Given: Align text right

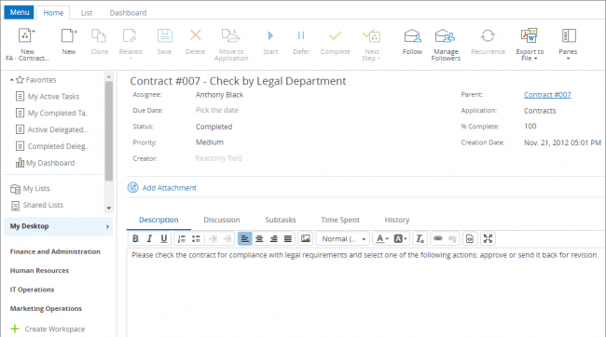Looking at the screenshot, I should (273, 239).
